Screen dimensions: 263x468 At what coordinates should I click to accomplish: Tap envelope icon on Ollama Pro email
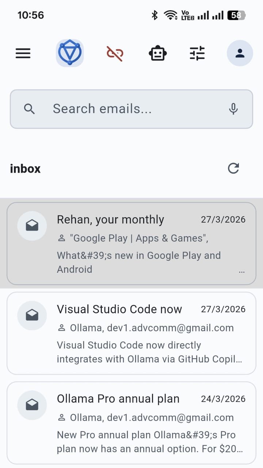point(32,405)
